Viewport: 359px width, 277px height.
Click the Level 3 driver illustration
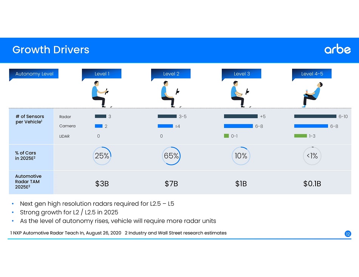tap(240, 96)
